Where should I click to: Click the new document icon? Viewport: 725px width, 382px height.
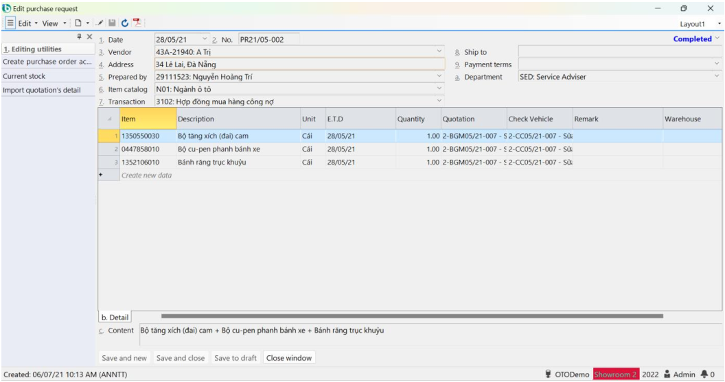[x=77, y=23]
